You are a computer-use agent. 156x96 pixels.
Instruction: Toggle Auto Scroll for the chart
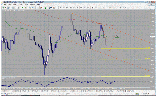pos(38,8)
